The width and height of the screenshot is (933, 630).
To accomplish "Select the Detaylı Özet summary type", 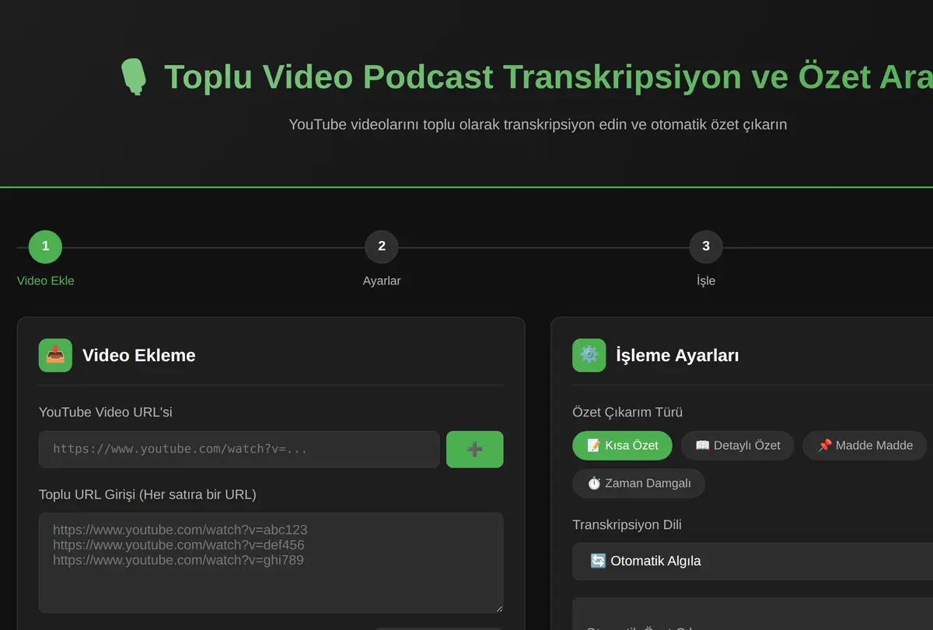I will 737,445.
